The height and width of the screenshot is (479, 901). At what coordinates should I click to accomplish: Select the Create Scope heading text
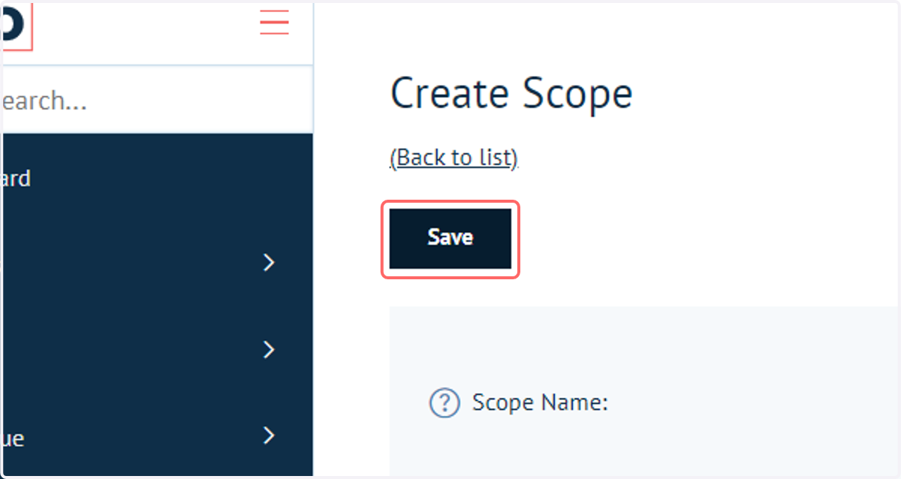point(511,94)
